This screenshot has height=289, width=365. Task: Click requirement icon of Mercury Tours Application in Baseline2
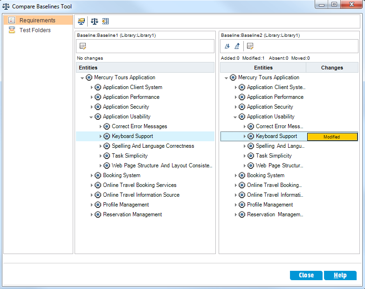click(233, 77)
